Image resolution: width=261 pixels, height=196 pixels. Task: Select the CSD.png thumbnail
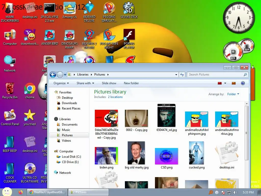[x=166, y=158]
